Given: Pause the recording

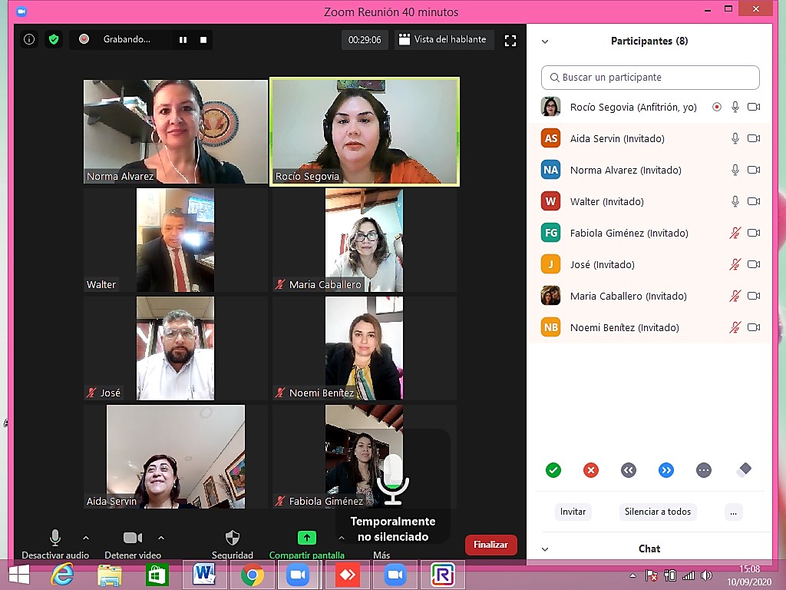Looking at the screenshot, I should 183,40.
